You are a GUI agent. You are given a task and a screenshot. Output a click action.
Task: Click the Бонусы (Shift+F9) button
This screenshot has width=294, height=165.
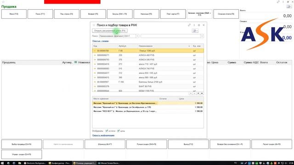[120, 14]
